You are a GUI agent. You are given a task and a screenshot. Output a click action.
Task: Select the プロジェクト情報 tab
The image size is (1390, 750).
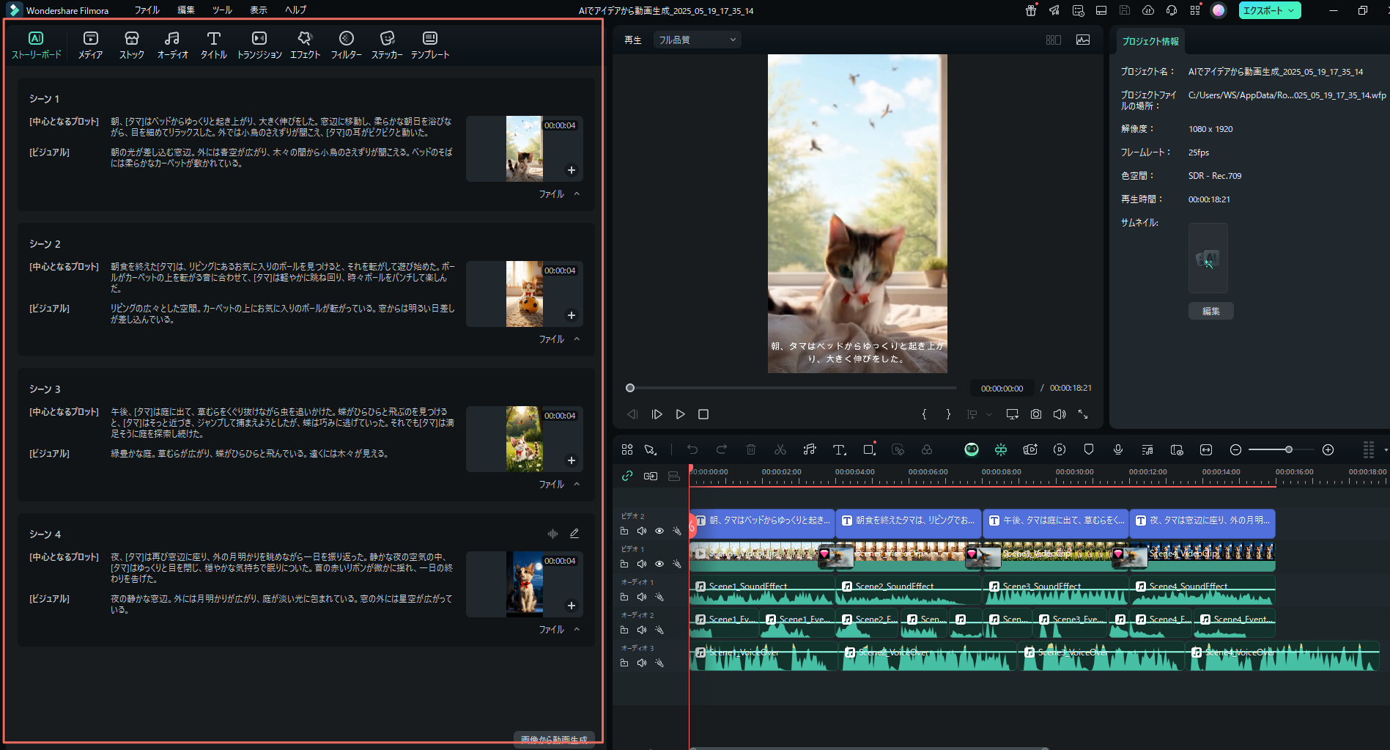pos(1150,41)
